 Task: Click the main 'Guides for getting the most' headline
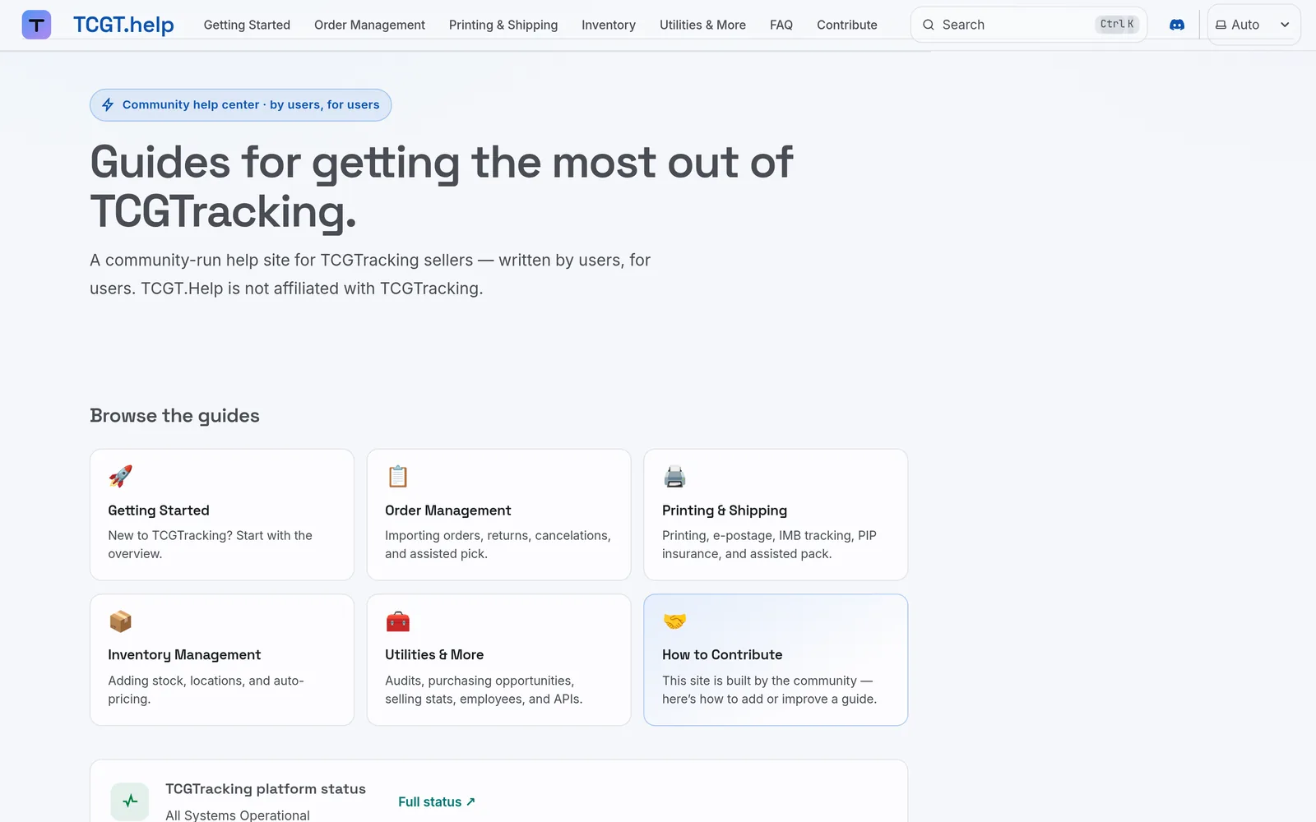coord(441,187)
